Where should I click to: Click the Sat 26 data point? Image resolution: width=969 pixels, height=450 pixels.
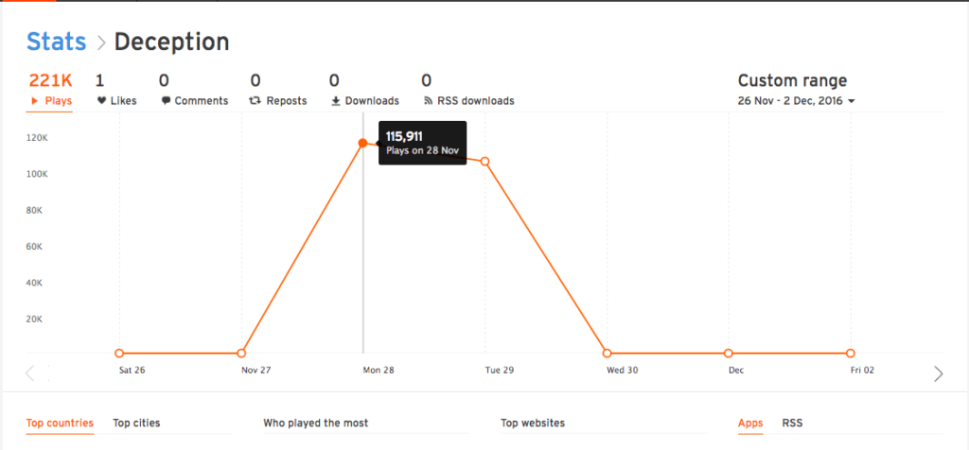click(x=119, y=353)
